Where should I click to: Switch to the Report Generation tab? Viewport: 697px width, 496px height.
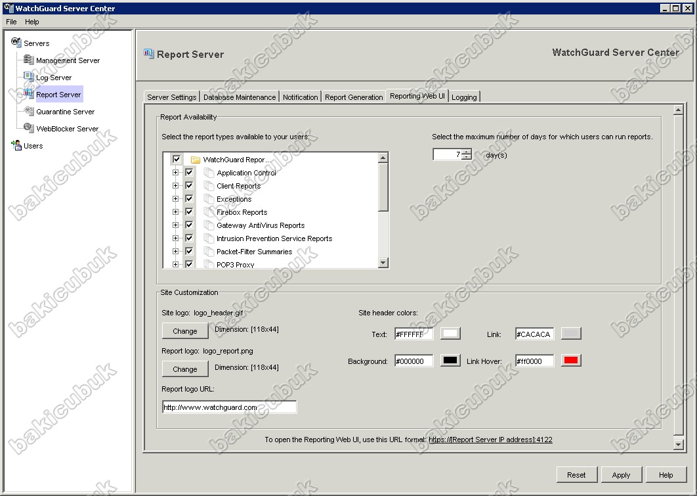click(x=354, y=97)
